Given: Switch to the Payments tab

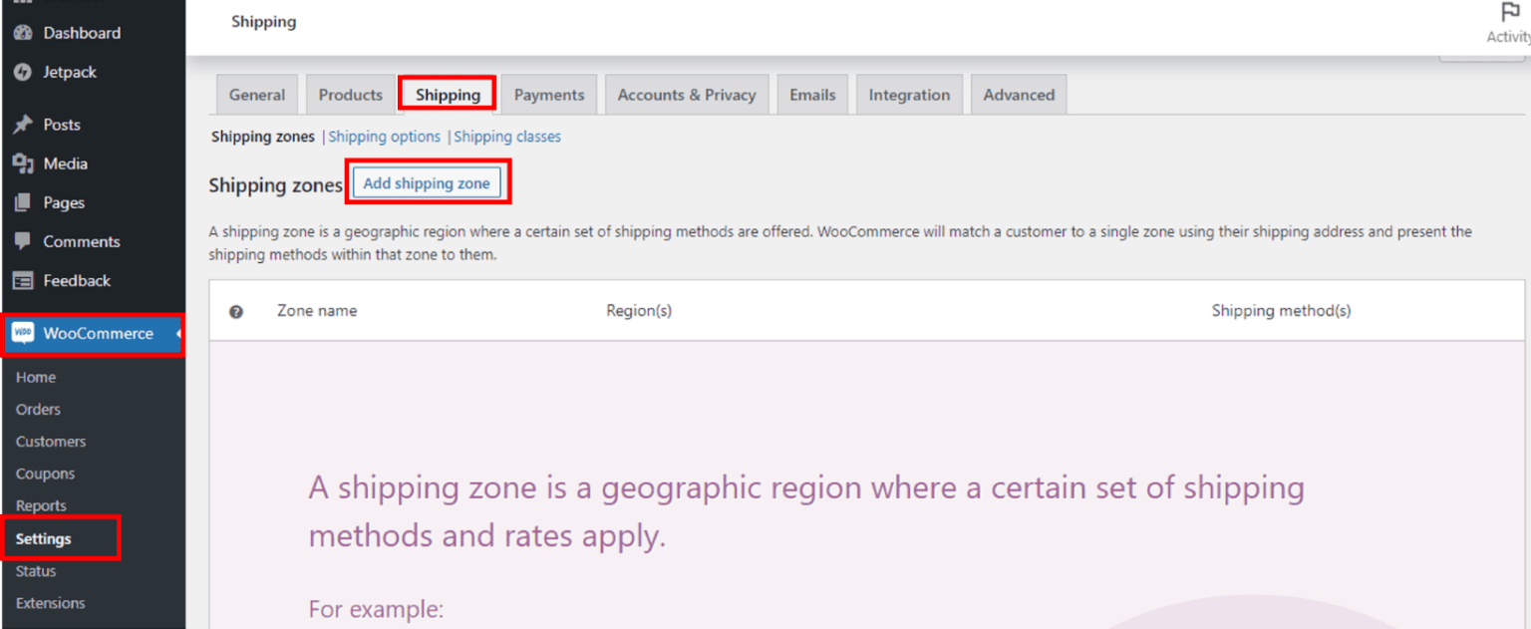Looking at the screenshot, I should pyautogui.click(x=548, y=94).
